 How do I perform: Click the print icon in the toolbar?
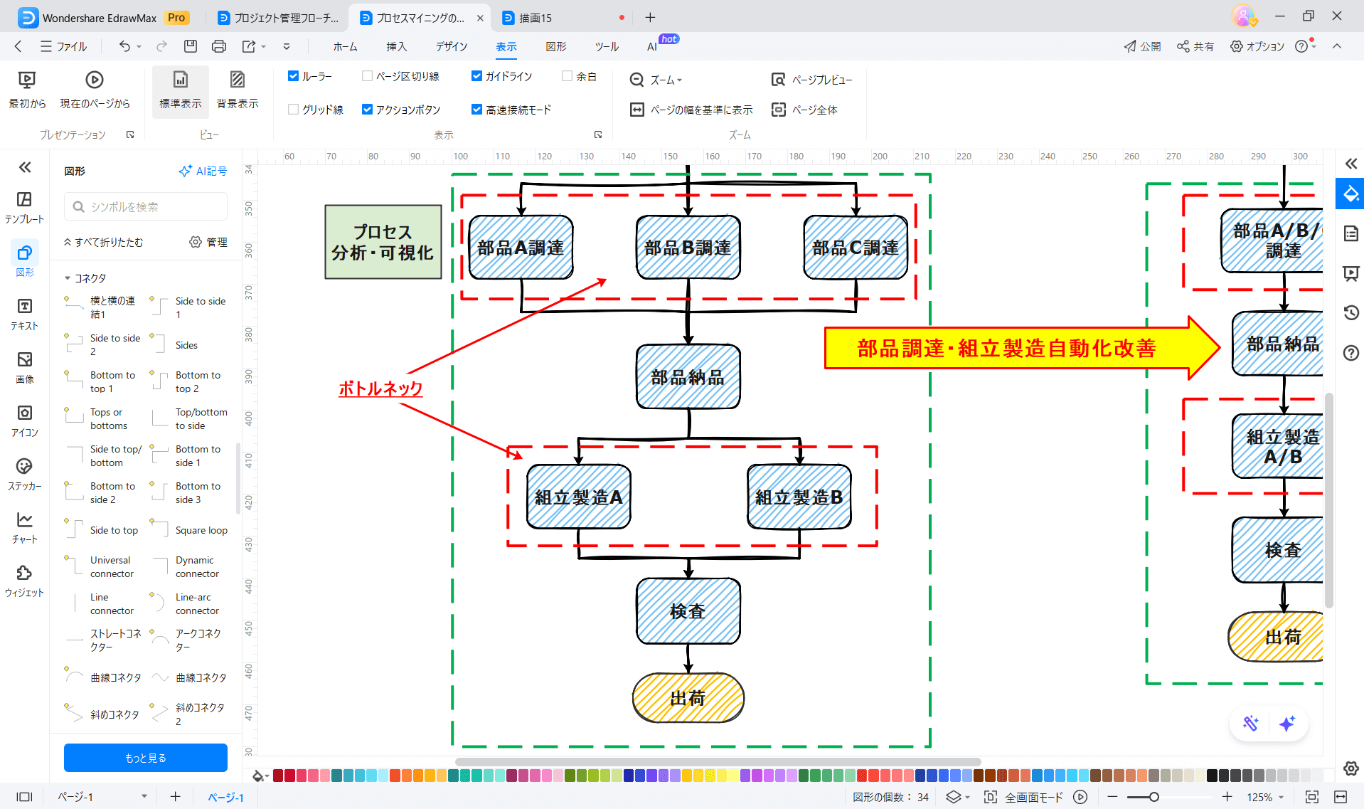point(219,46)
